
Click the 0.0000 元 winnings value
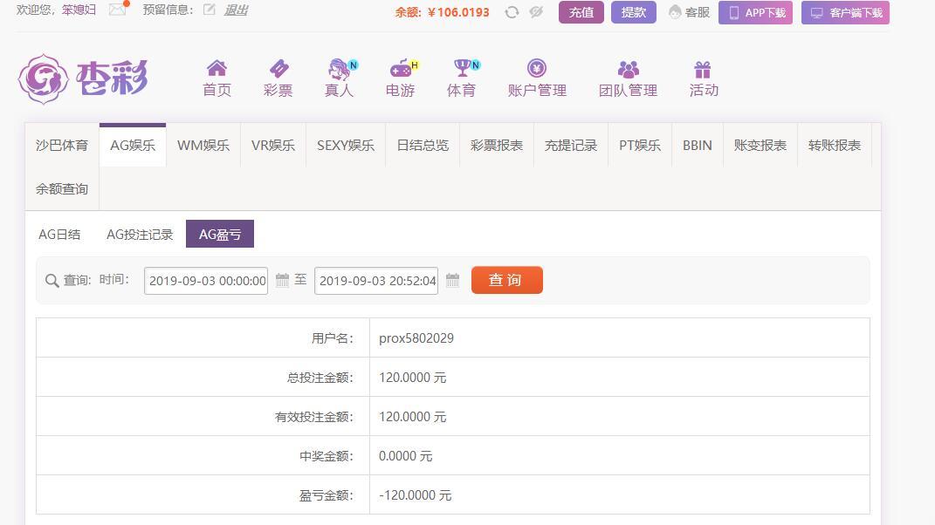[405, 456]
